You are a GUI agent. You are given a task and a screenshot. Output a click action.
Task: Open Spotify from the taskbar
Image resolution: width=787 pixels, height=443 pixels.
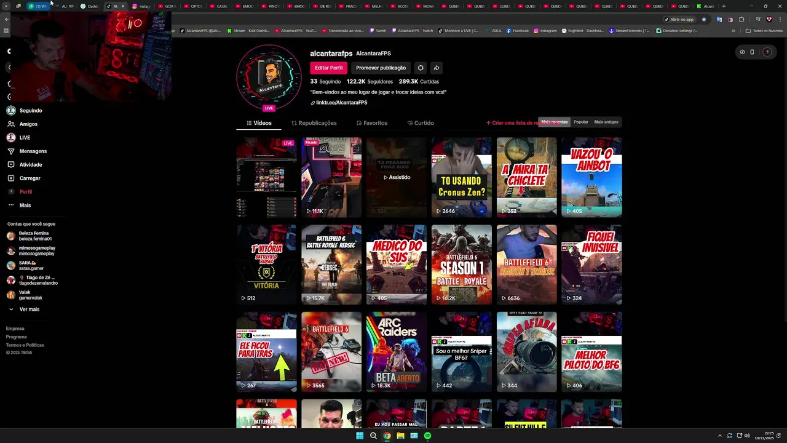(427, 436)
